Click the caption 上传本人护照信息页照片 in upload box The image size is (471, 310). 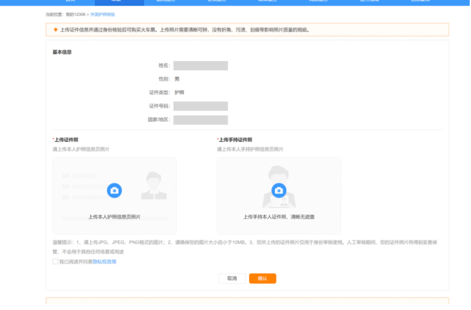[114, 217]
